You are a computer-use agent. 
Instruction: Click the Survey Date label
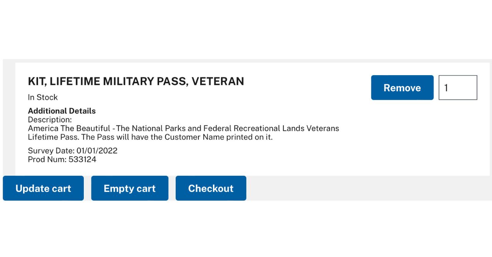tap(51, 151)
